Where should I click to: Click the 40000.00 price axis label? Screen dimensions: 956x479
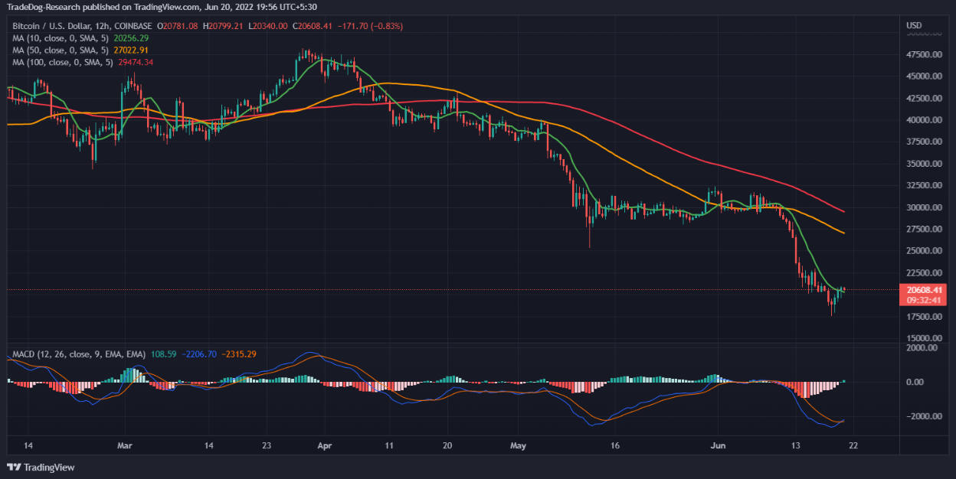pyautogui.click(x=923, y=120)
